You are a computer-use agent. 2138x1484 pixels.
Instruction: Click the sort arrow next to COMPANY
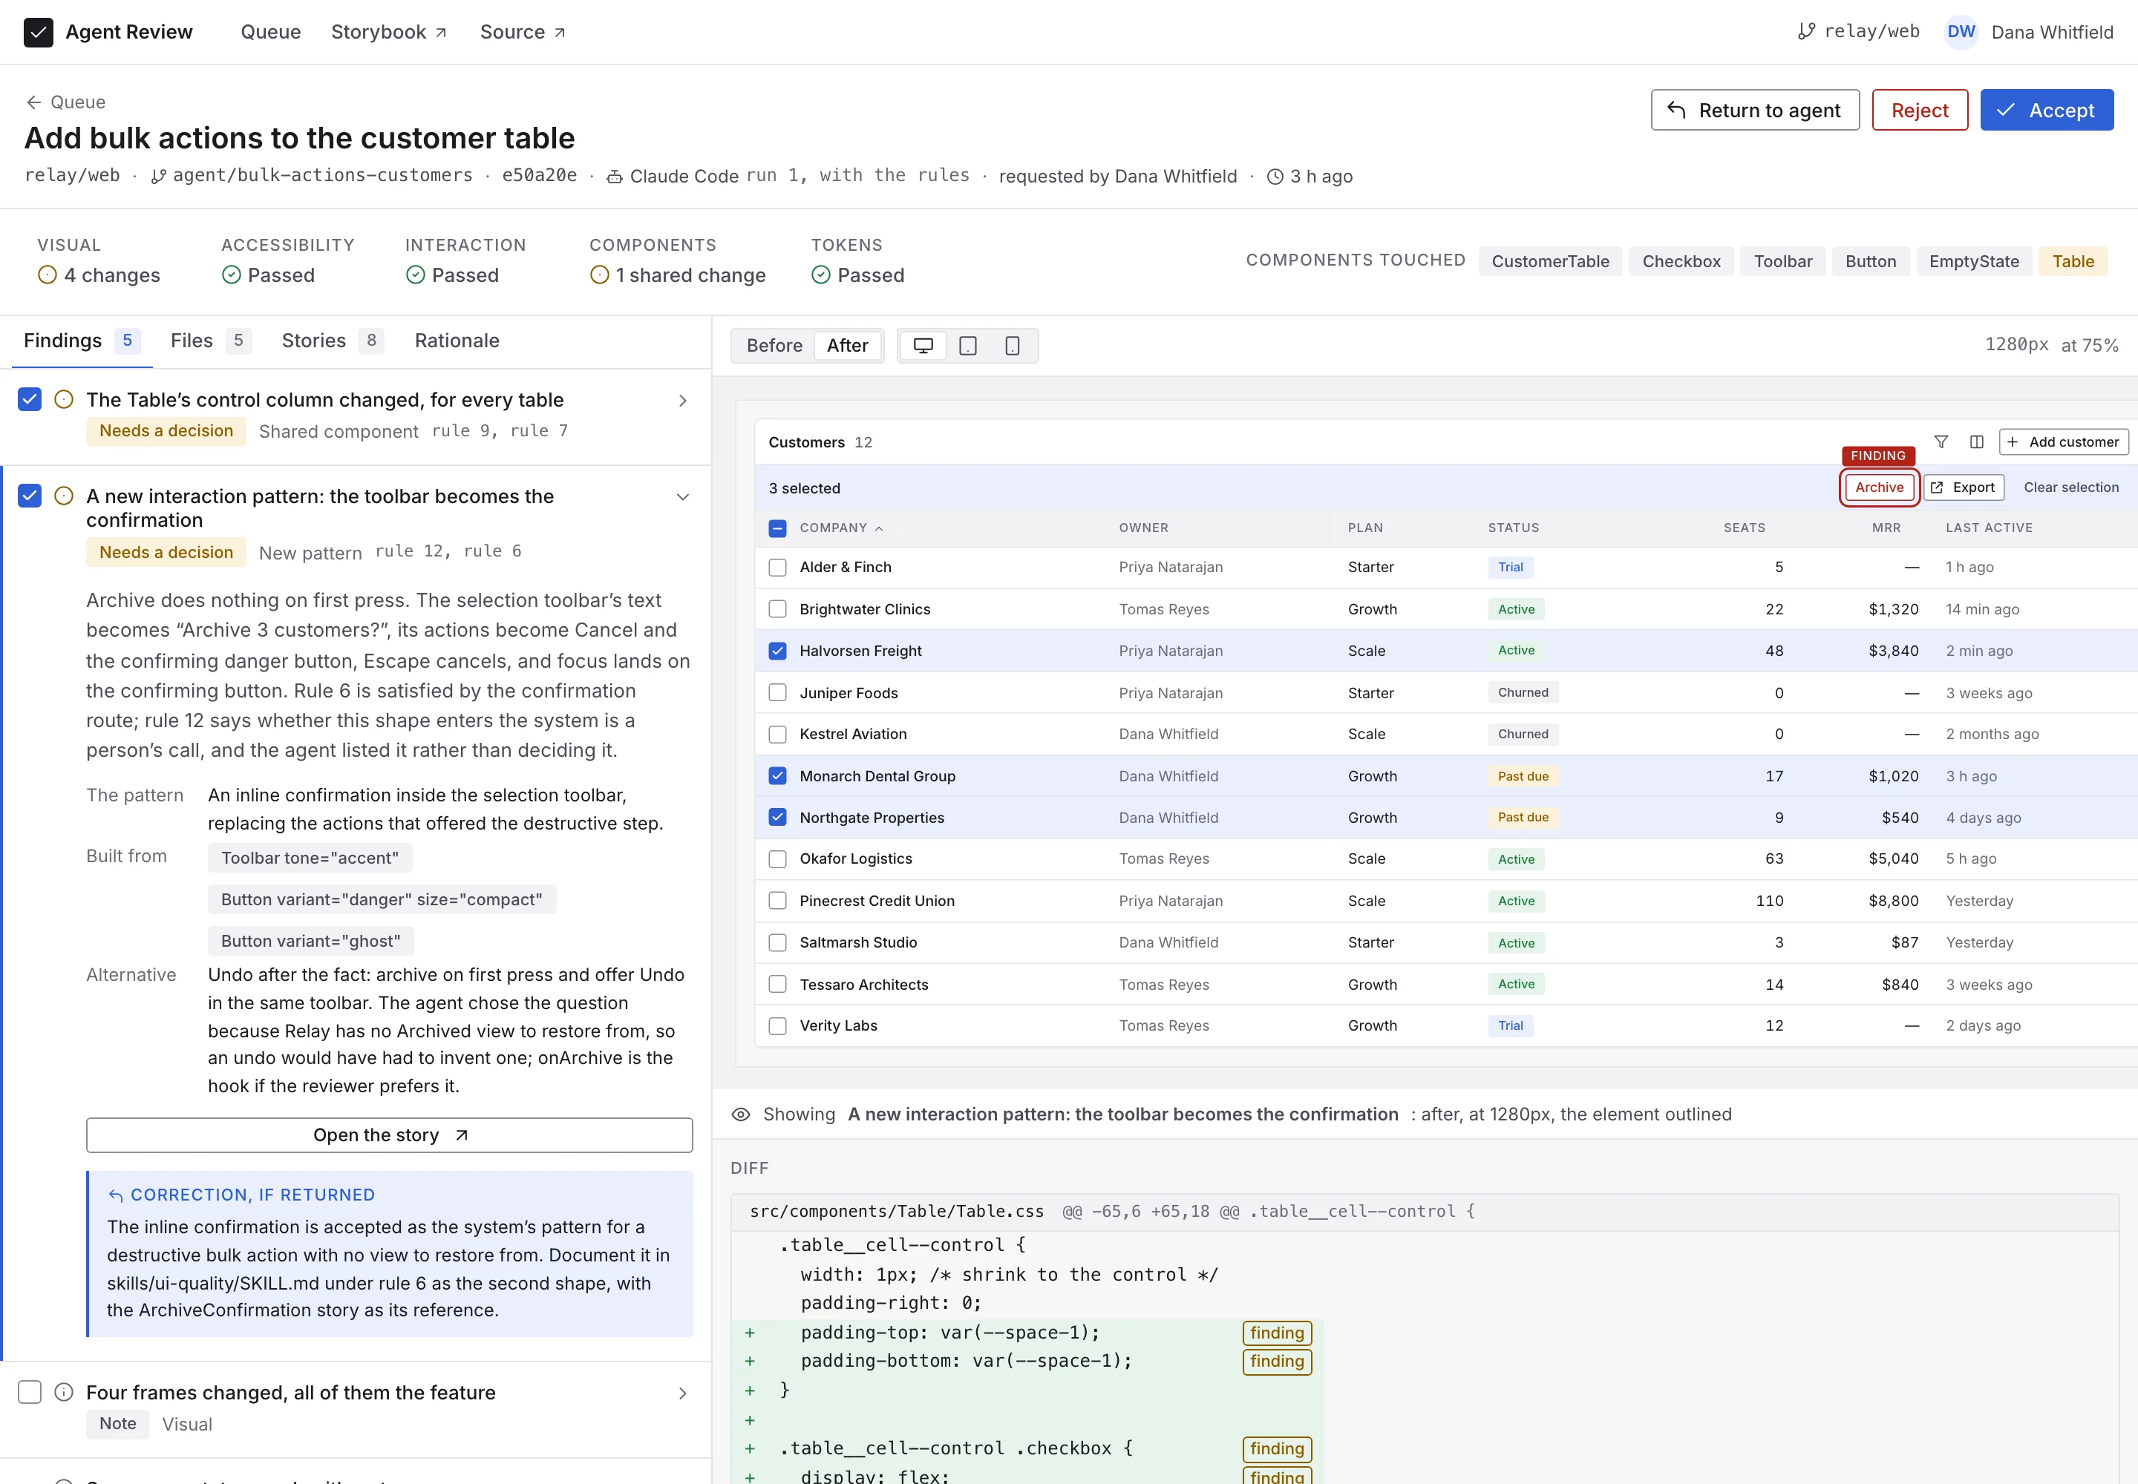click(879, 528)
